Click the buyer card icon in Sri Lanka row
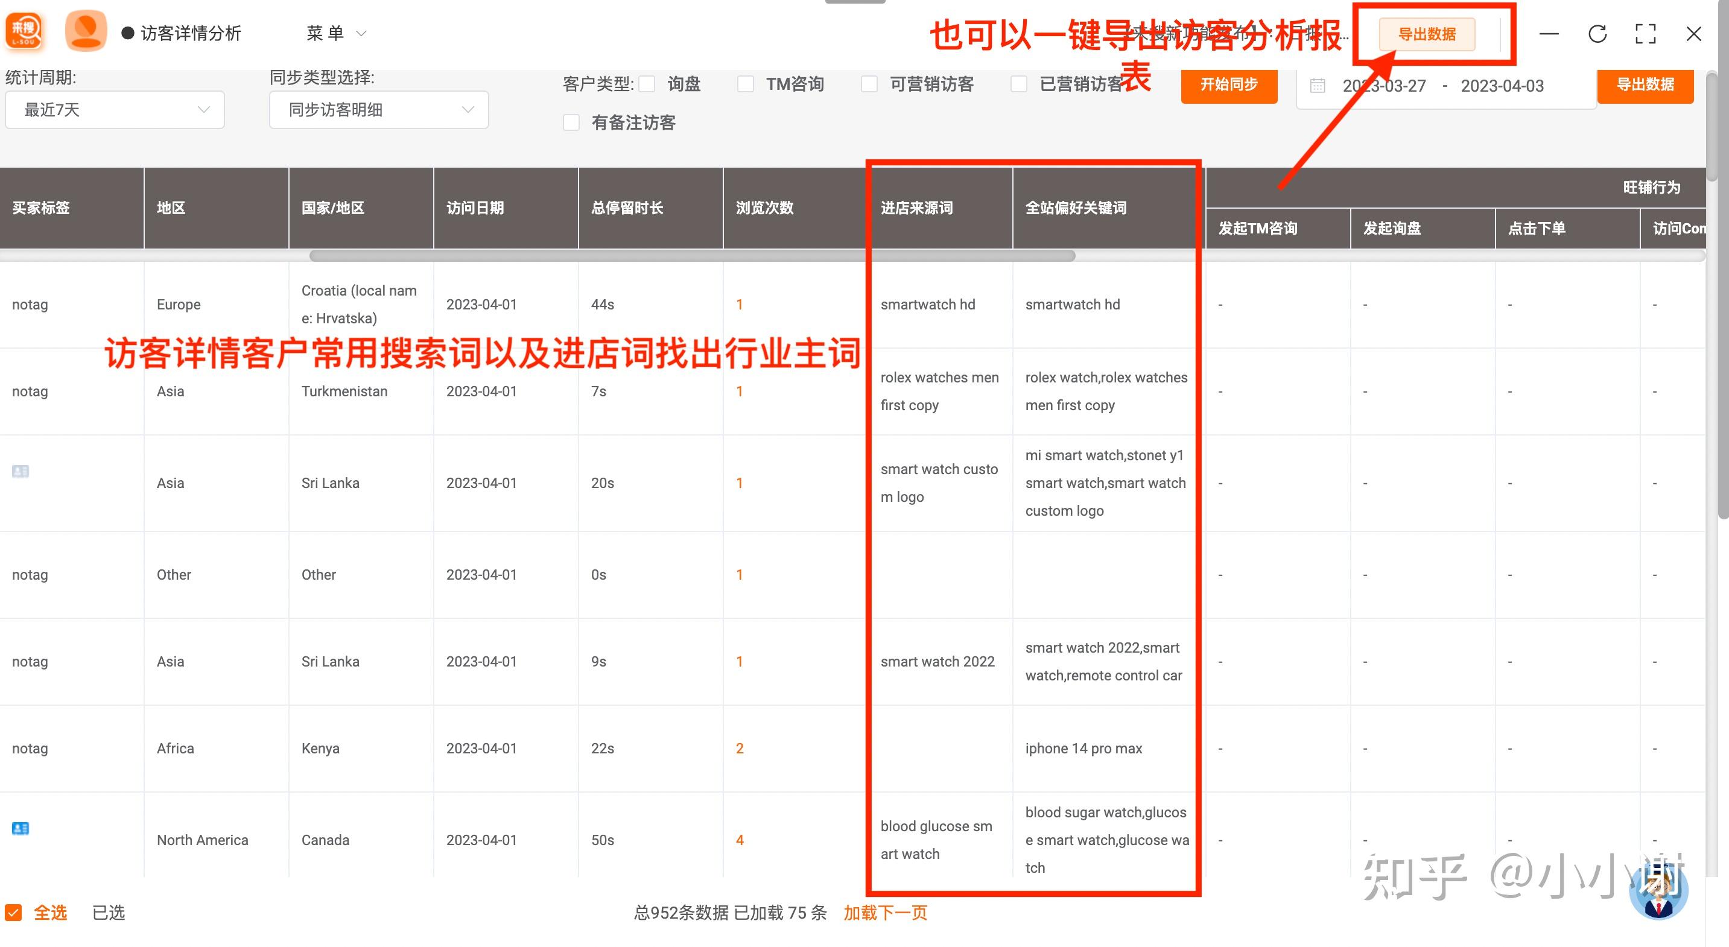Viewport: 1729px width, 947px height. (20, 471)
